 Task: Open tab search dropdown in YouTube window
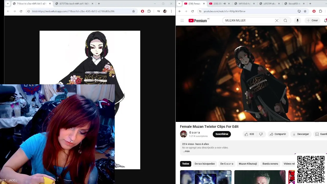point(179,4)
